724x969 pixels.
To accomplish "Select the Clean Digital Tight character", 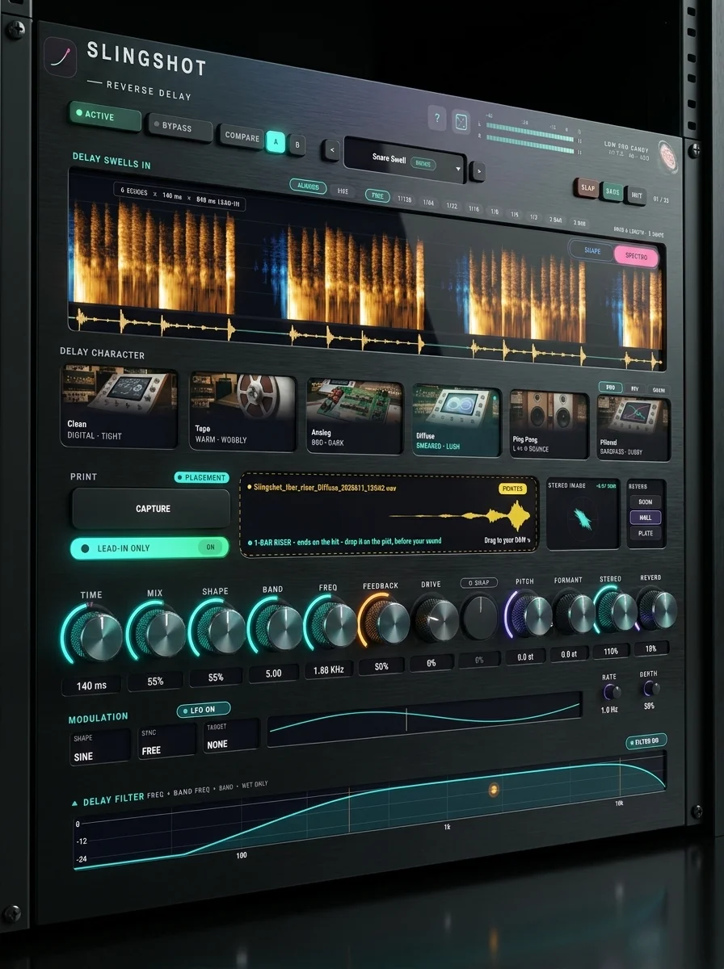I will point(119,408).
